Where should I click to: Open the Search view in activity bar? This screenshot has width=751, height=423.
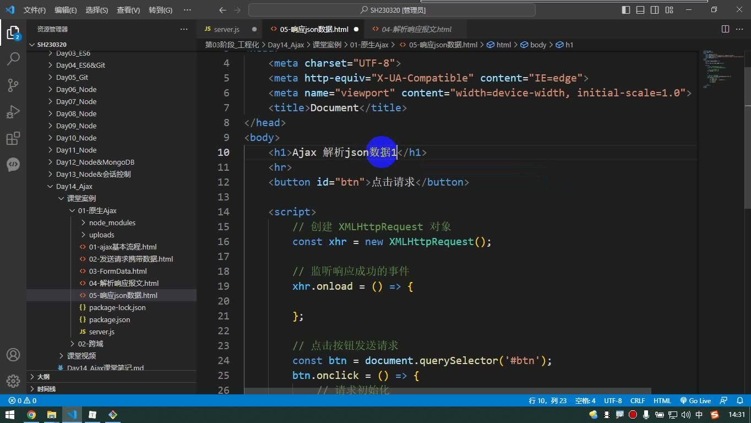[13, 58]
